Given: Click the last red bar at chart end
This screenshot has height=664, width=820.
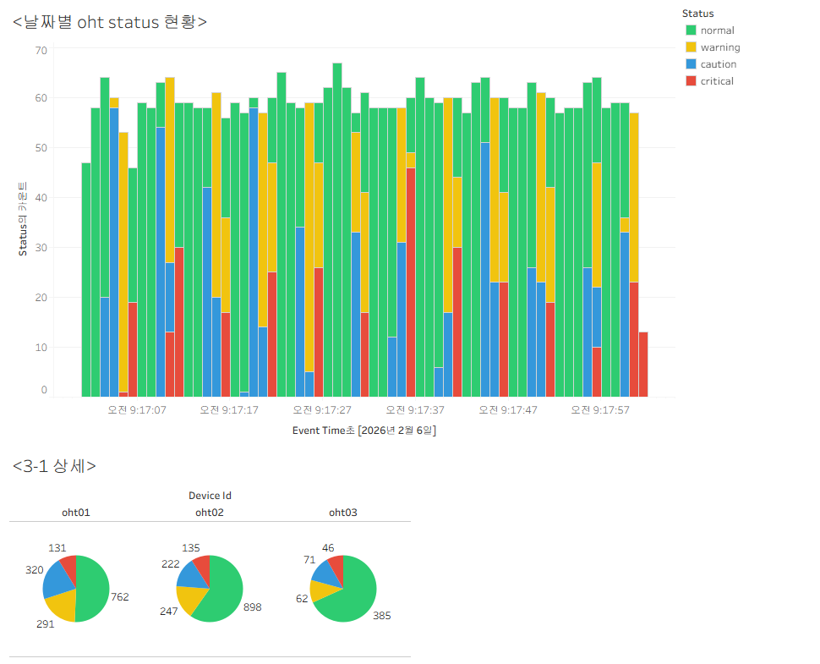Looking at the screenshot, I should point(643,365).
